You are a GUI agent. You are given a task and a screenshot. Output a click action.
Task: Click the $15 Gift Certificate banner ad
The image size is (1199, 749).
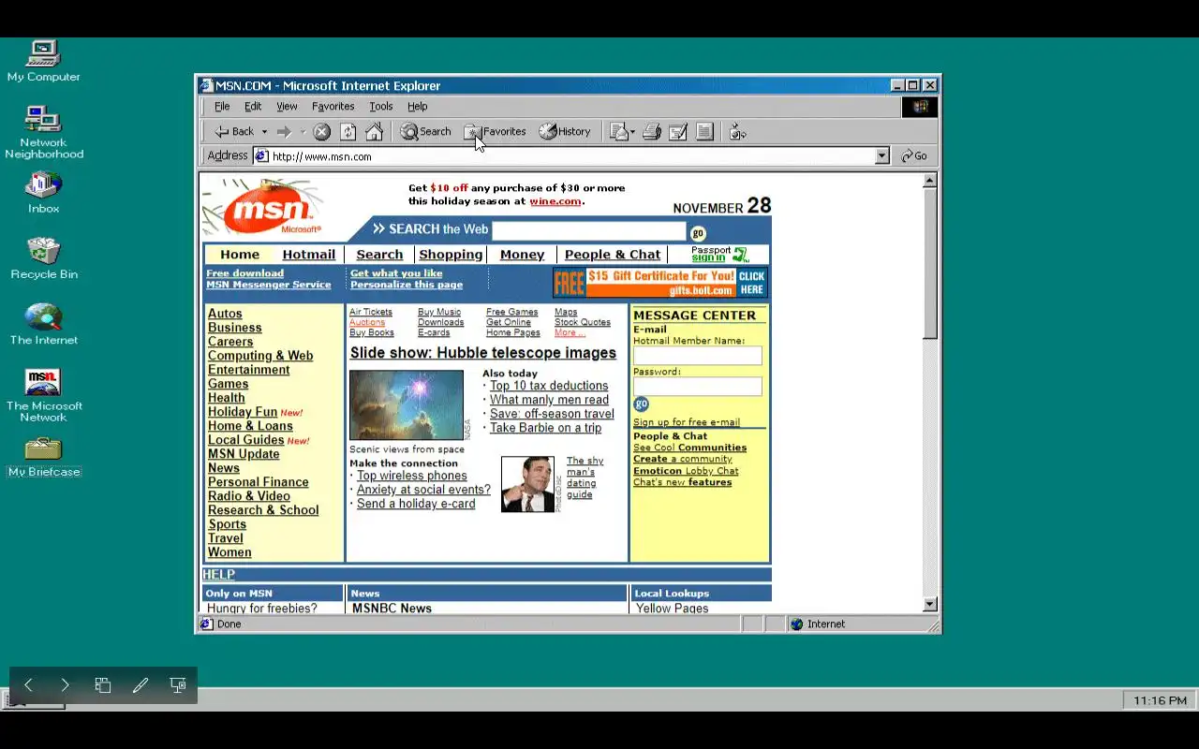click(660, 283)
